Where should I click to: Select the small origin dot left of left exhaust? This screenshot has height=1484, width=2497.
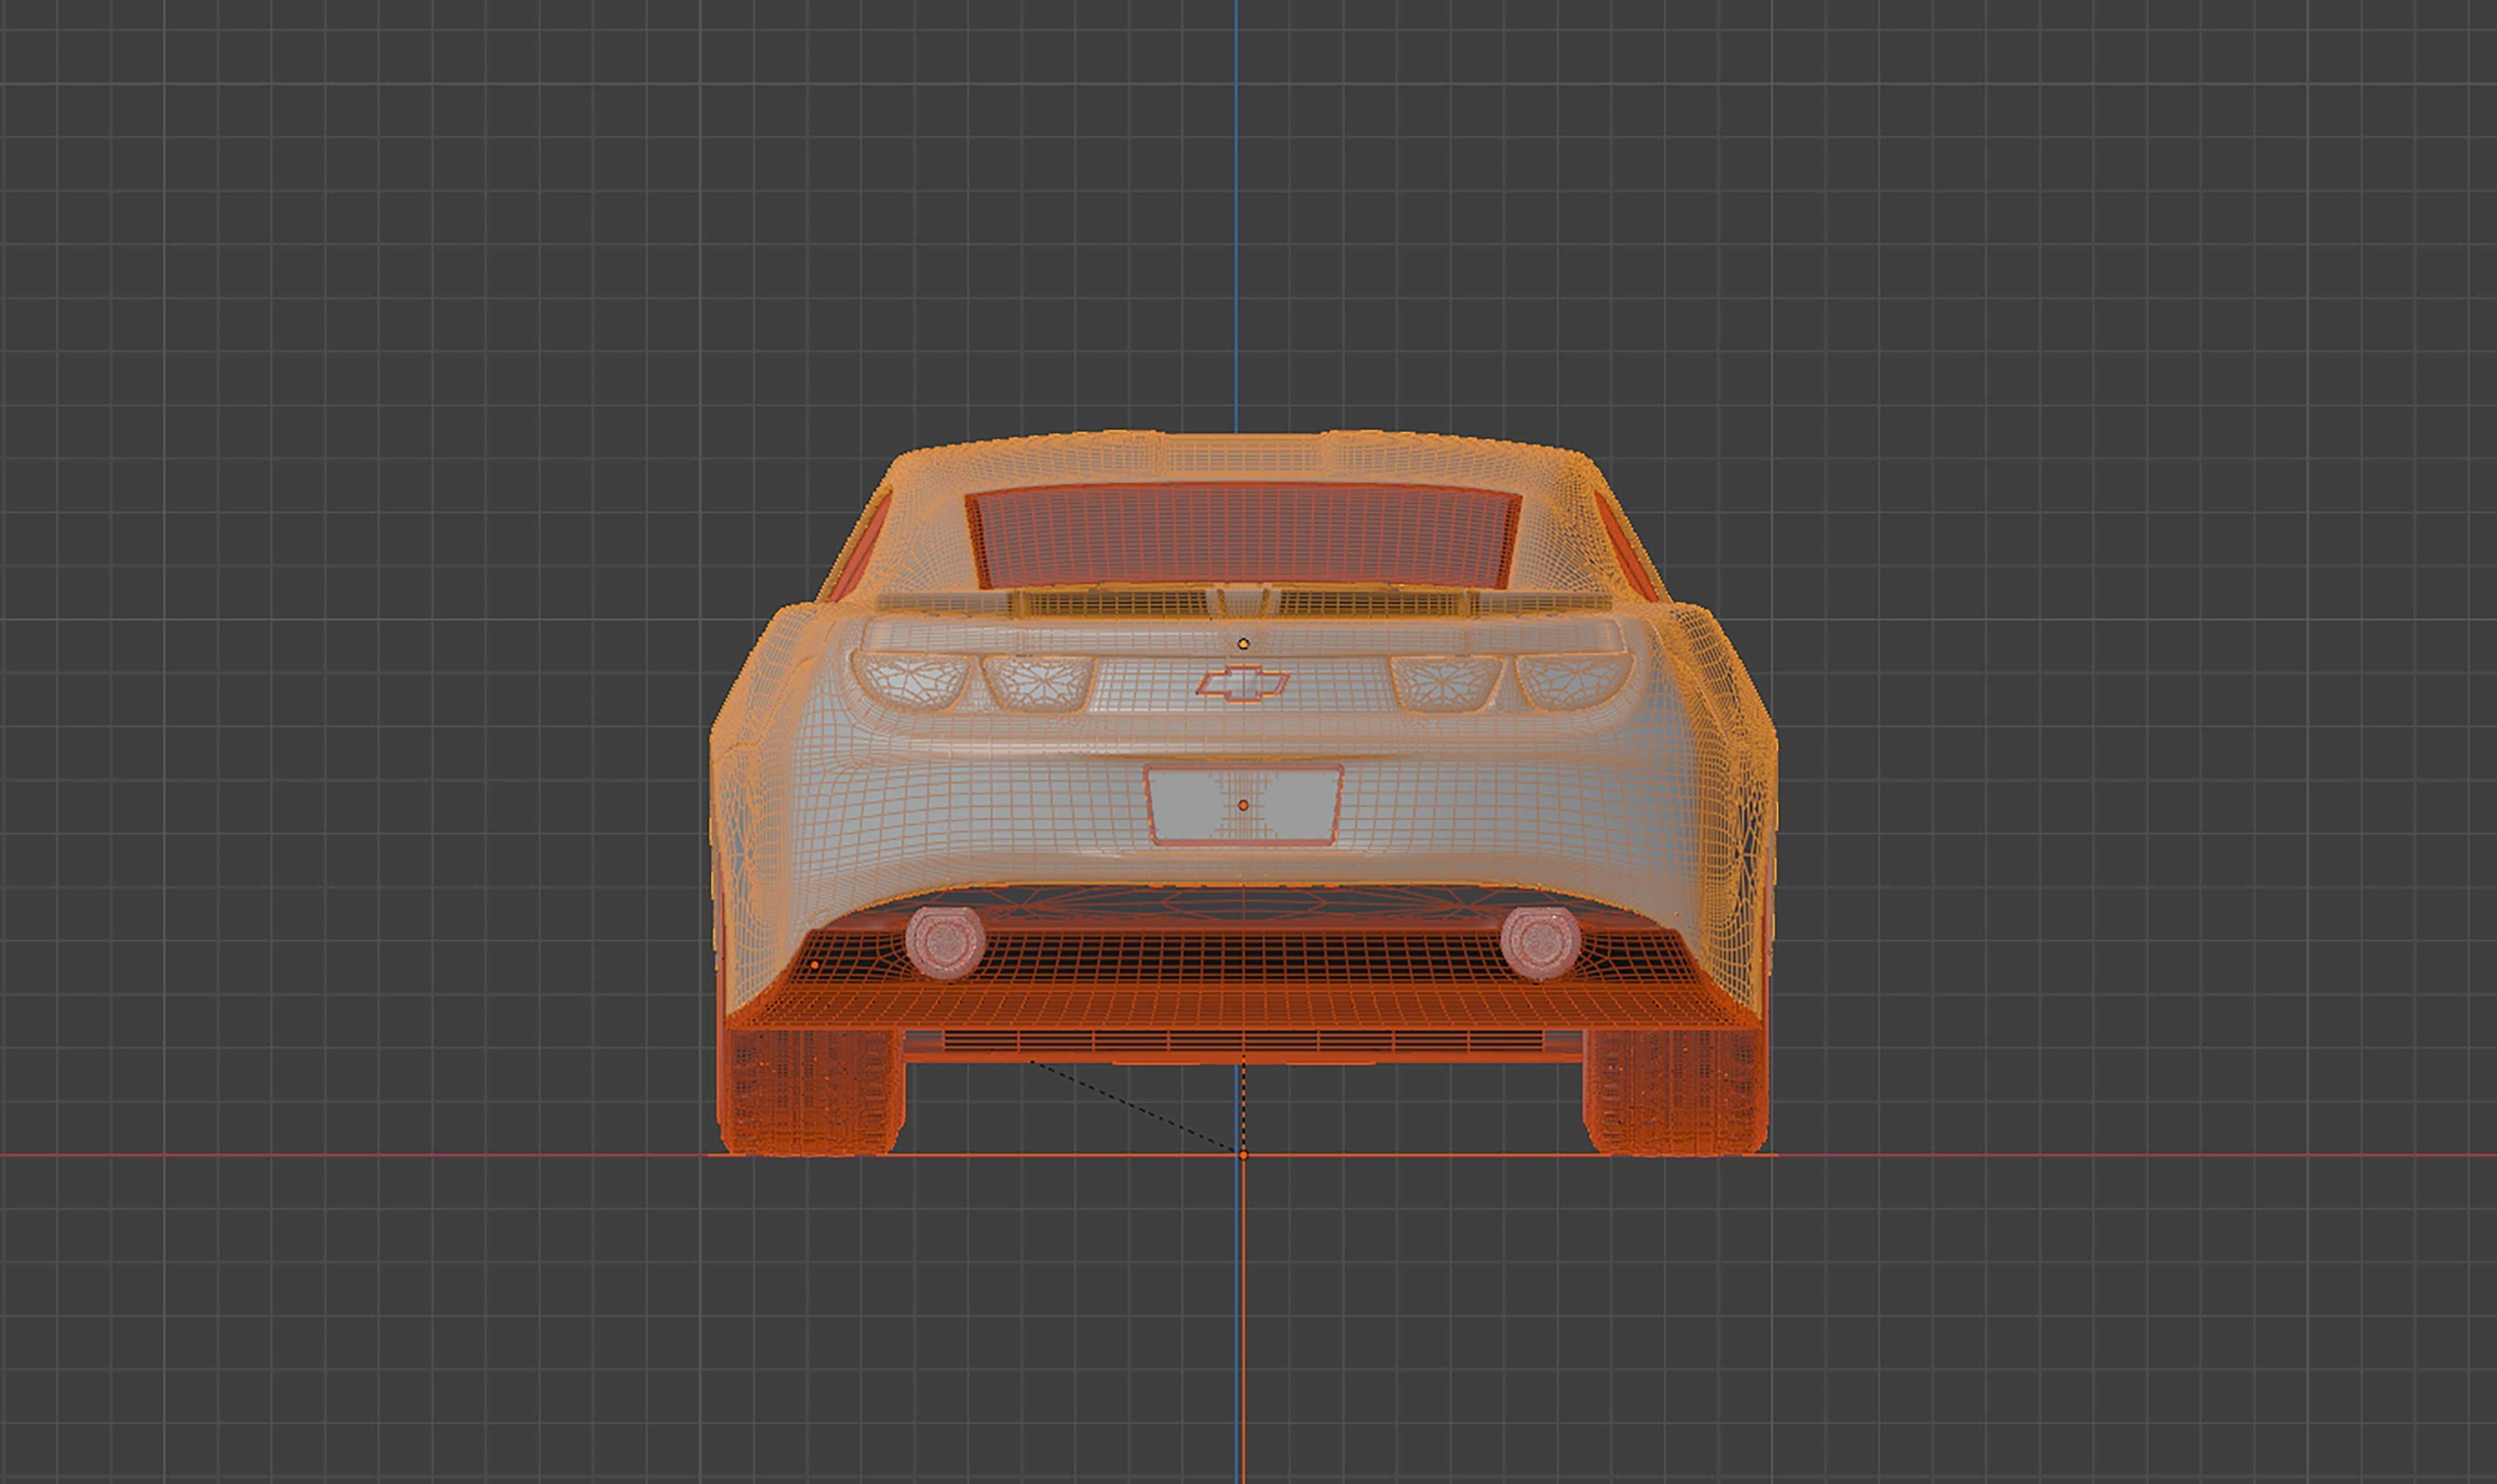click(816, 965)
